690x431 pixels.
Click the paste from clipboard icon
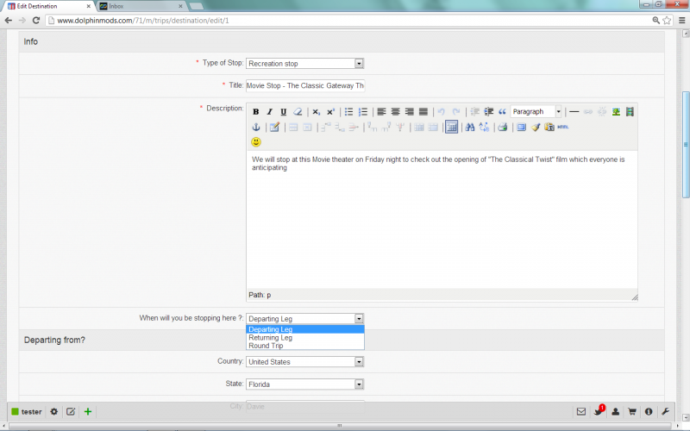click(549, 127)
